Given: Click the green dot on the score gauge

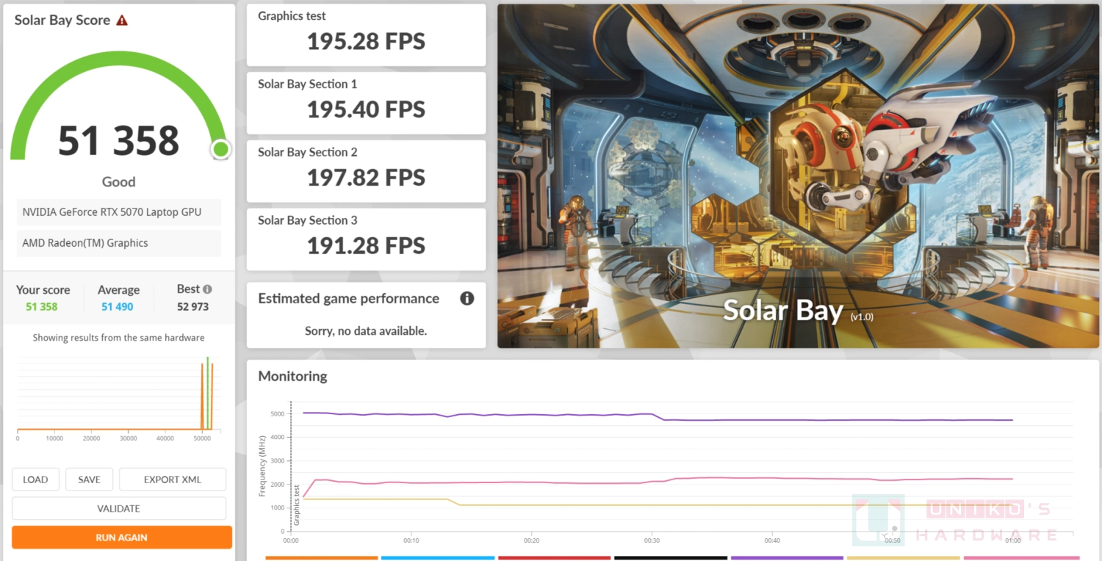Looking at the screenshot, I should (220, 150).
